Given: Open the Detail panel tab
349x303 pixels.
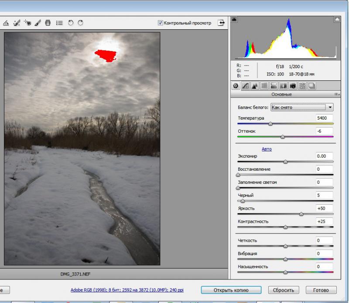Looking at the screenshot, I should pyautogui.click(x=255, y=86).
